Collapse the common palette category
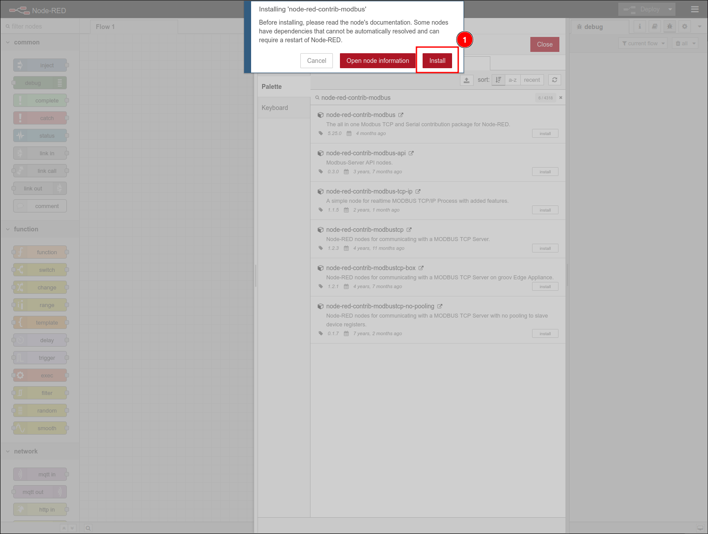 point(40,42)
